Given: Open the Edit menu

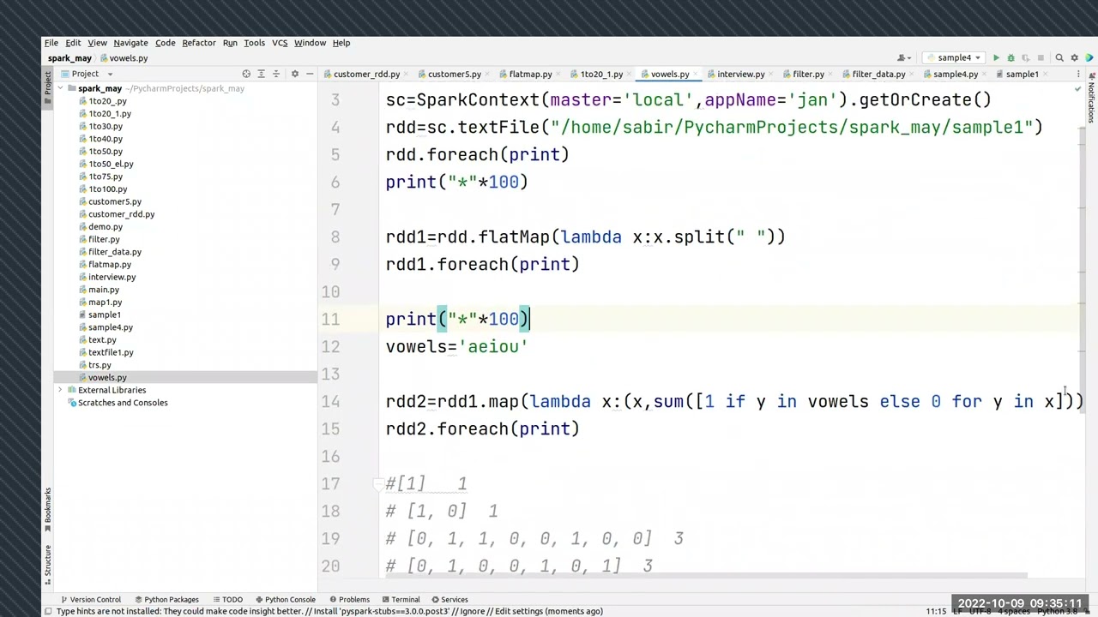Looking at the screenshot, I should tap(73, 43).
